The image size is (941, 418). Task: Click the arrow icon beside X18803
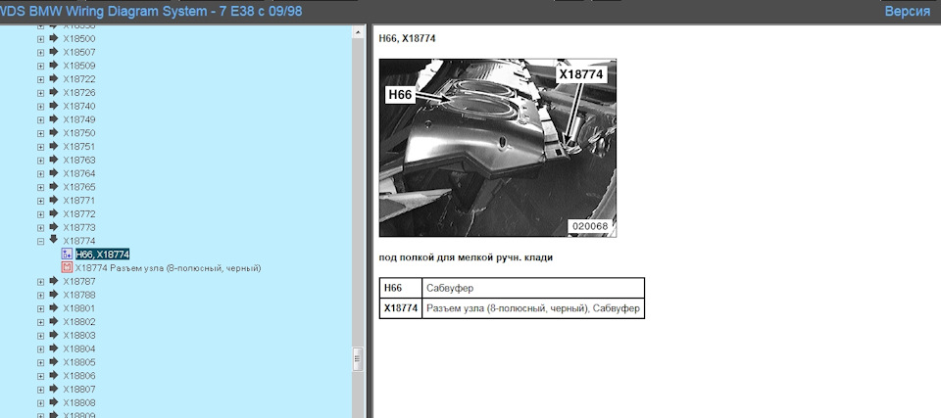53,335
